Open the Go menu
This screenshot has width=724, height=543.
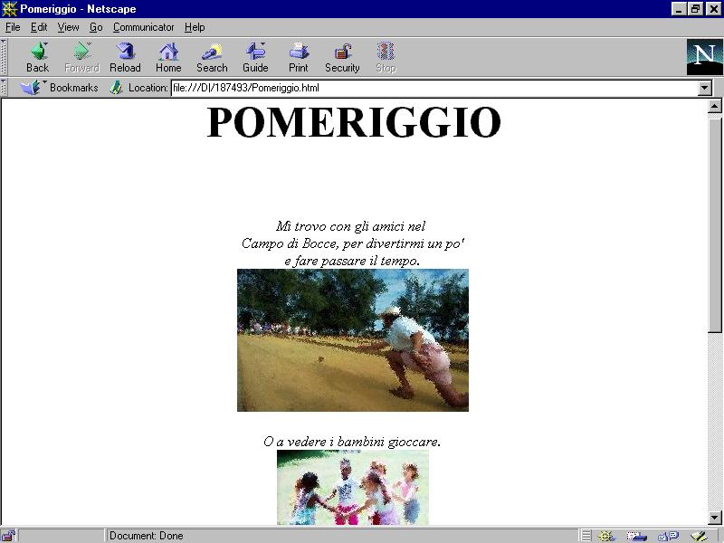[96, 27]
